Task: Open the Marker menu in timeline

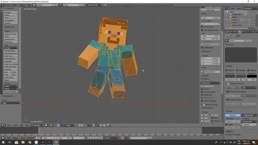Action: pyautogui.click(x=15, y=138)
